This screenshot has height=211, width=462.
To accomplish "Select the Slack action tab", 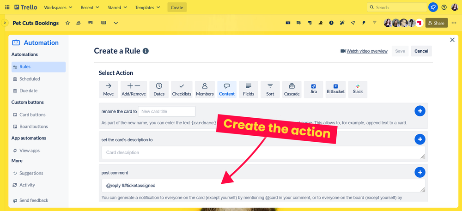I will 358,90.
